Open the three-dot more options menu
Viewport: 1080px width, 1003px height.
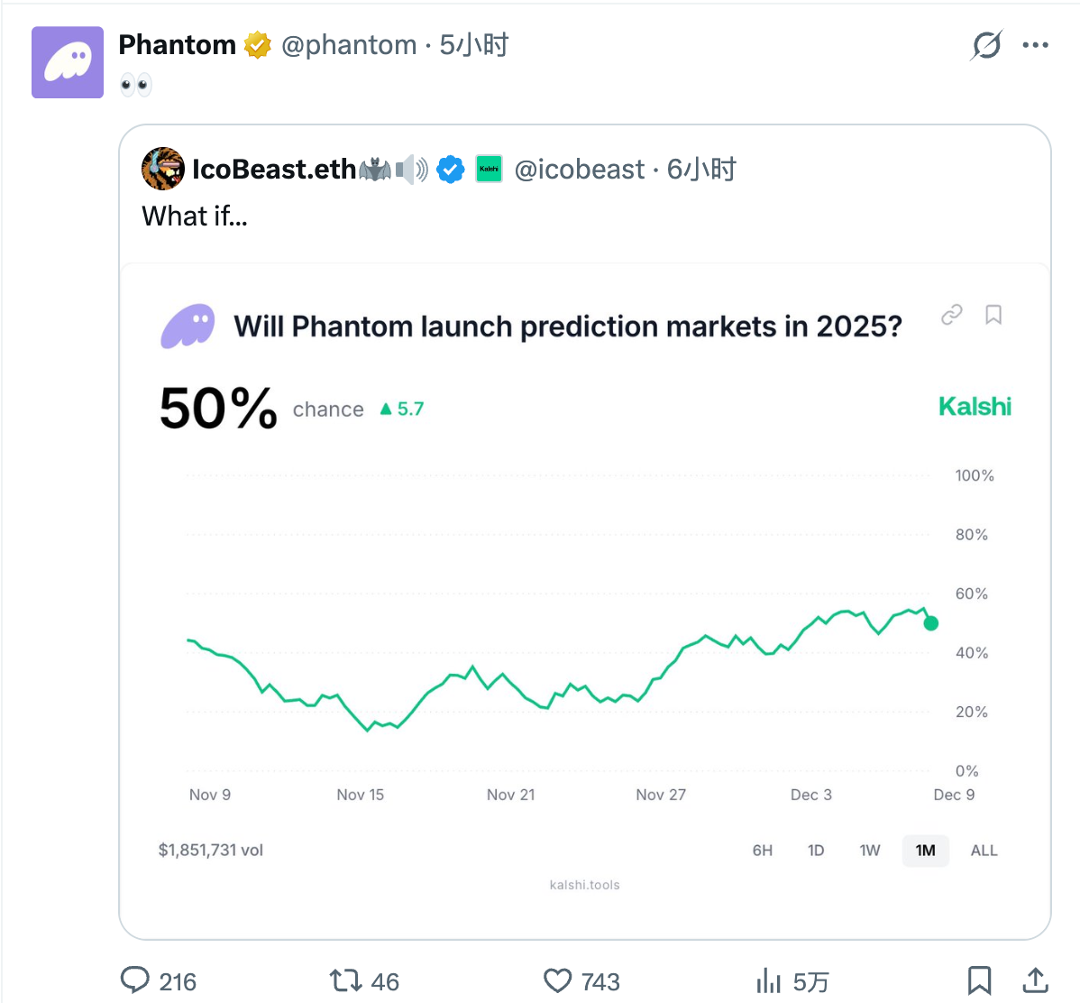(x=1035, y=45)
